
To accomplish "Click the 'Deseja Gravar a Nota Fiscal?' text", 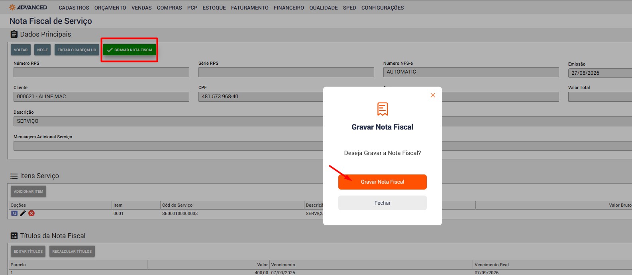I will point(383,153).
